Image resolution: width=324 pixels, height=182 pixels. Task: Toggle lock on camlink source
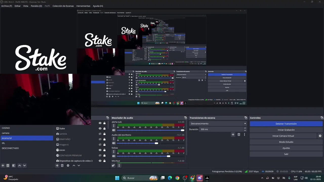coord(104,134)
